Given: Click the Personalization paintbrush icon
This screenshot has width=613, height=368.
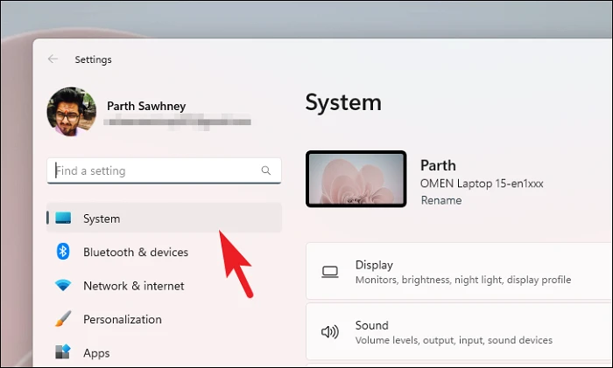Looking at the screenshot, I should click(x=63, y=319).
